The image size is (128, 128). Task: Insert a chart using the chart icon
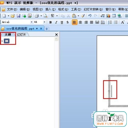click(108, 16)
